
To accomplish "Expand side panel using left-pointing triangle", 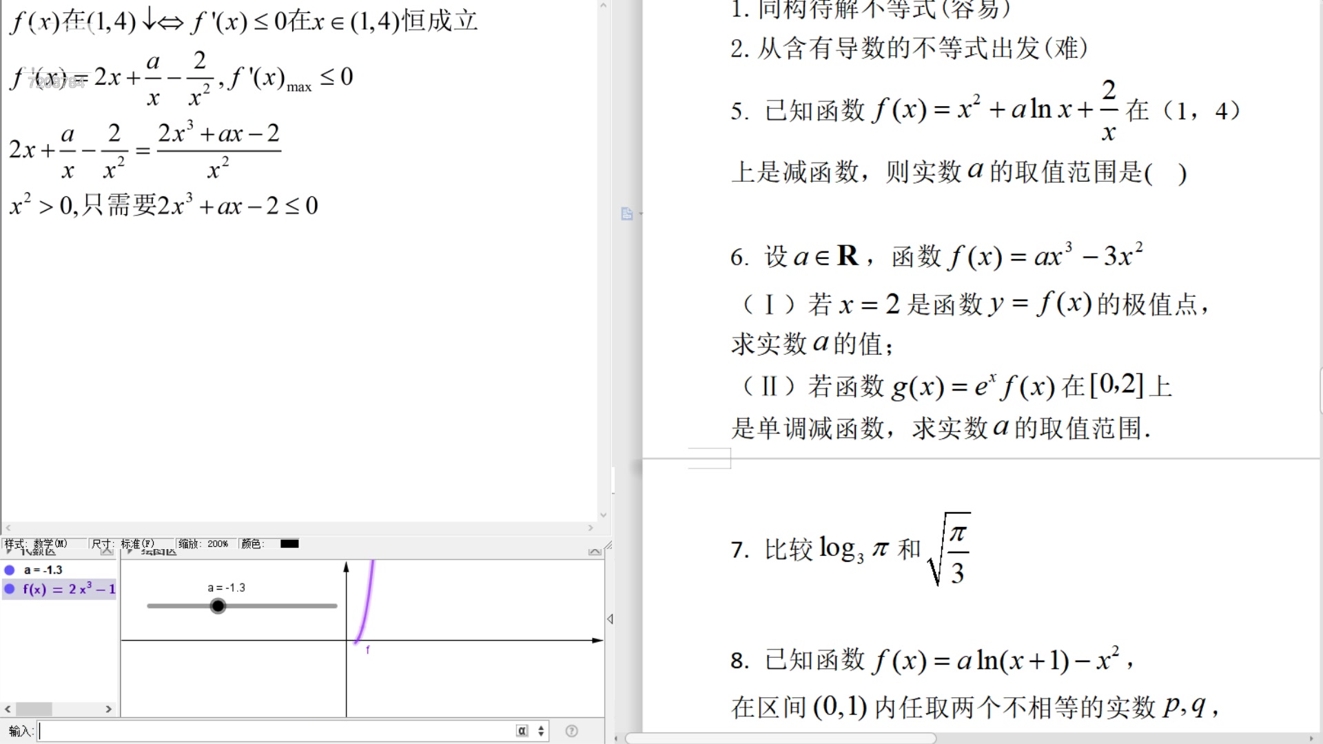I will (610, 619).
